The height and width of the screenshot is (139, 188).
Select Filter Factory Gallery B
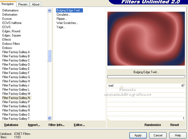coord(16,56)
